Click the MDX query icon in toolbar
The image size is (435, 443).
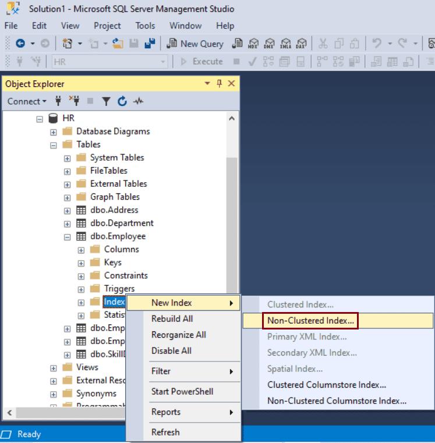(x=254, y=44)
